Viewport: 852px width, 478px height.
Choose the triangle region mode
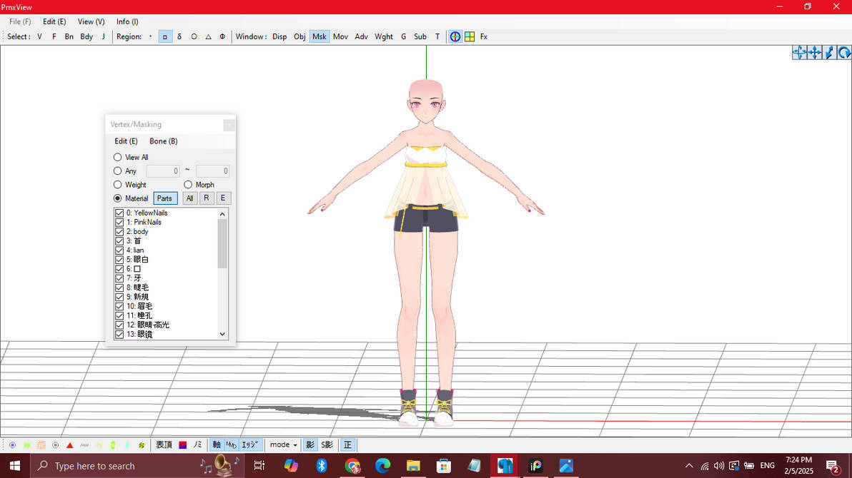tap(208, 37)
